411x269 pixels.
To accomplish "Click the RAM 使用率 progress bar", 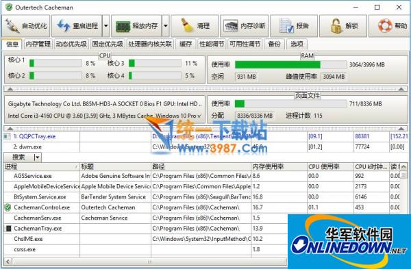I will click(x=290, y=64).
